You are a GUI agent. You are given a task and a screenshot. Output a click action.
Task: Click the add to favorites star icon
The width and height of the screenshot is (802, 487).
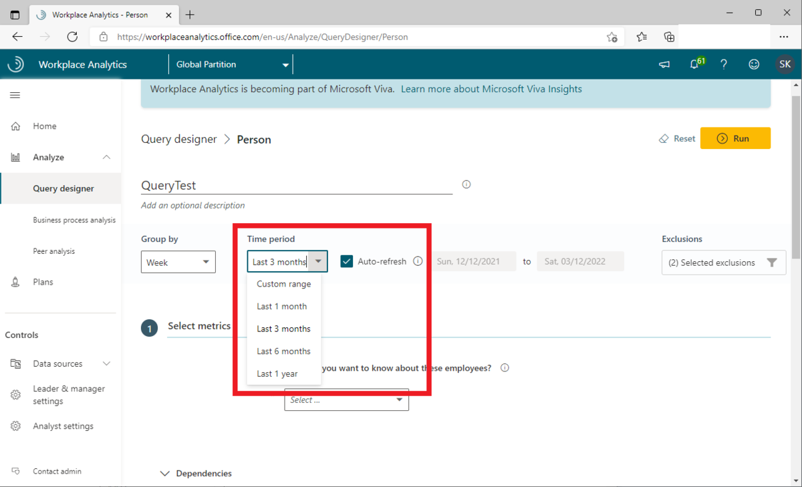pyautogui.click(x=612, y=37)
